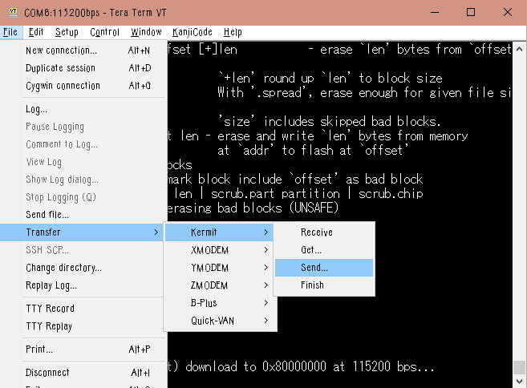Open the Setup menu
Viewport: 527px width, 388px height.
(x=67, y=32)
